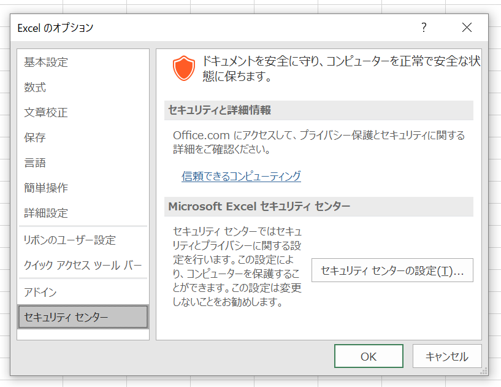This screenshot has height=387, width=501.
Task: Click the help question mark icon
Action: coord(424,28)
